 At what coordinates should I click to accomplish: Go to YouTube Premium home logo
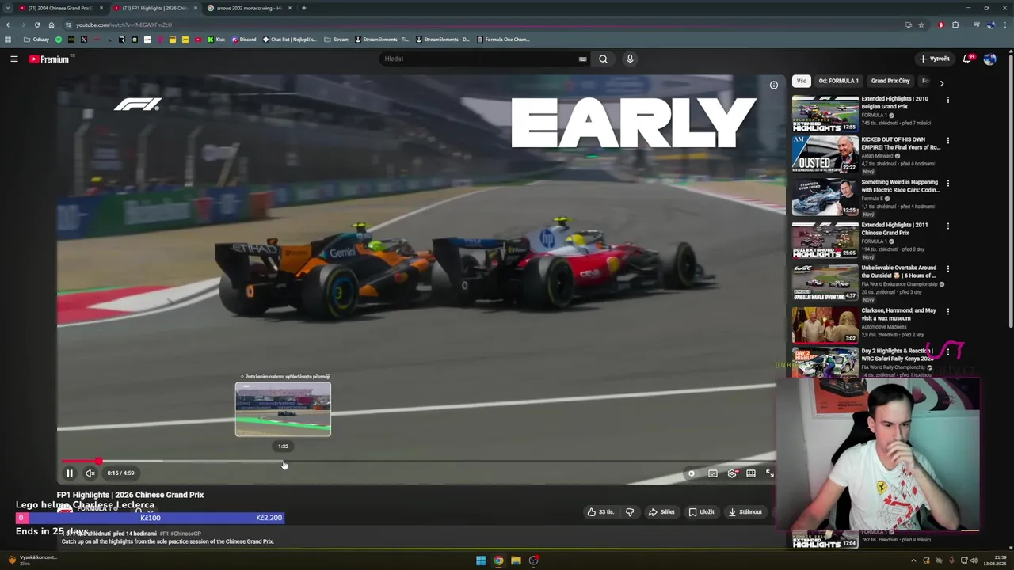coord(49,59)
